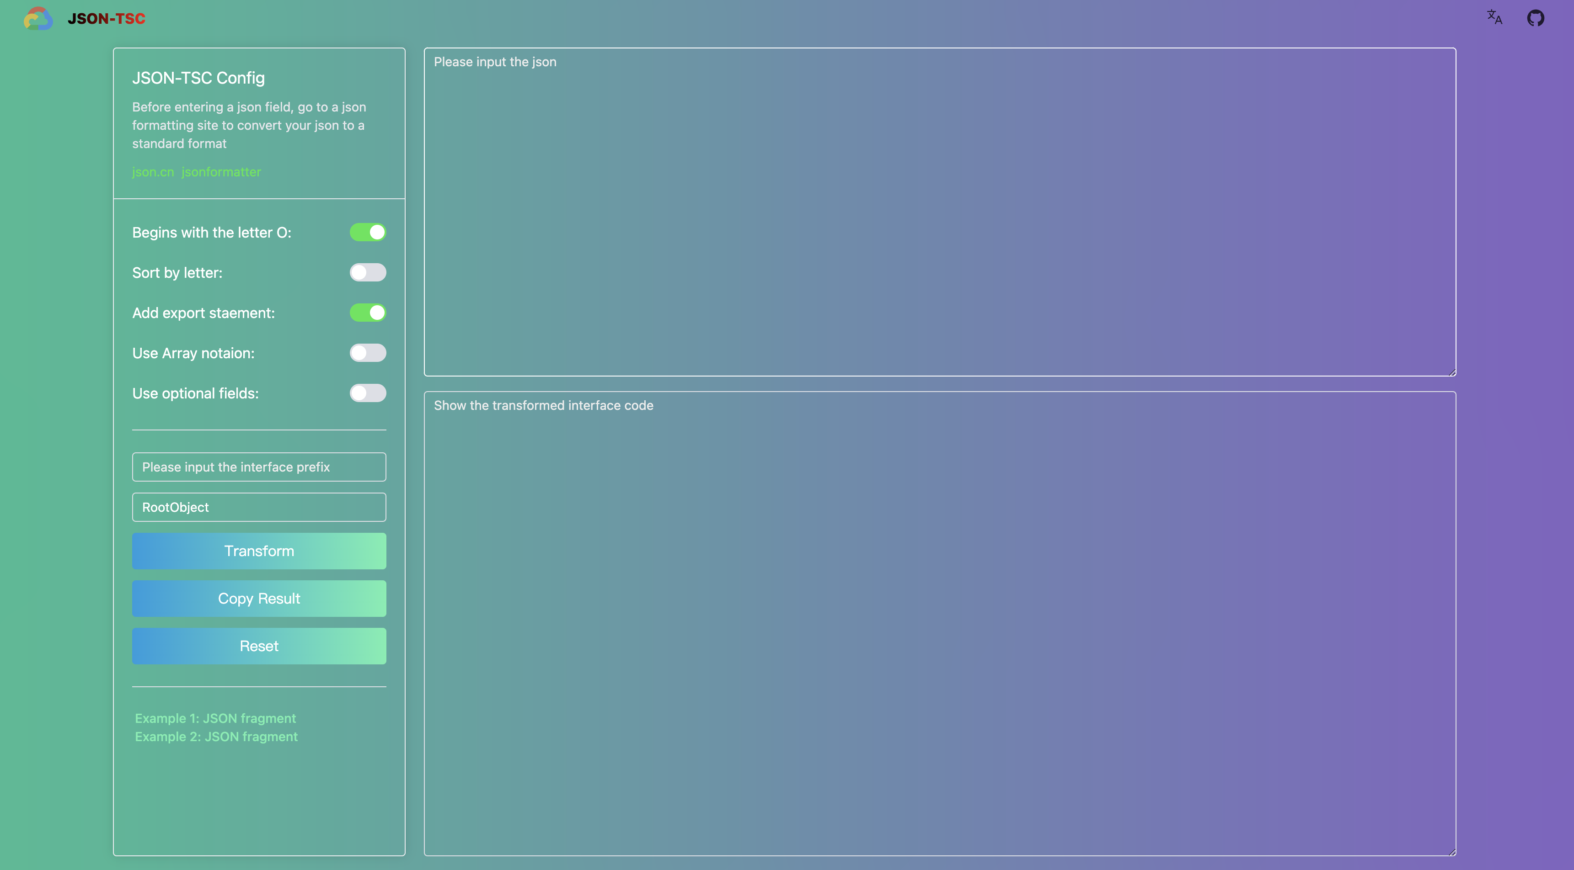Disable the 'Begins with the letter O' toggle

368,232
